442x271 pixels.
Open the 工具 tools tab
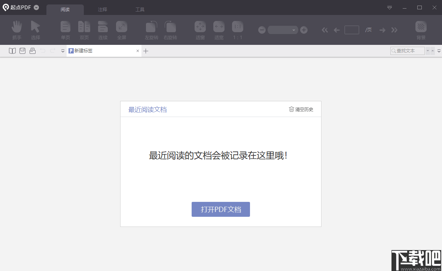click(140, 9)
